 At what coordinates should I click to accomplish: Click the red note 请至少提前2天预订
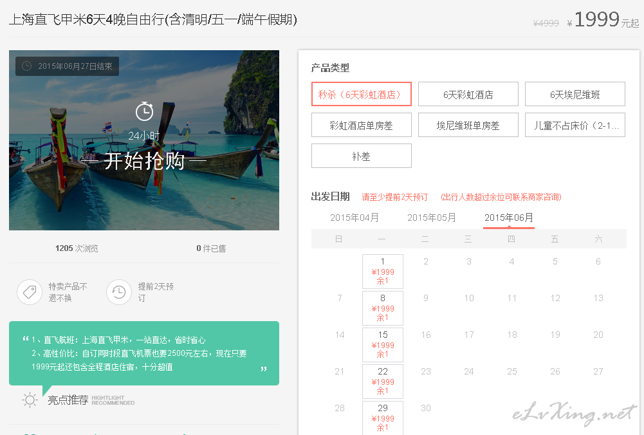pyautogui.click(x=394, y=197)
